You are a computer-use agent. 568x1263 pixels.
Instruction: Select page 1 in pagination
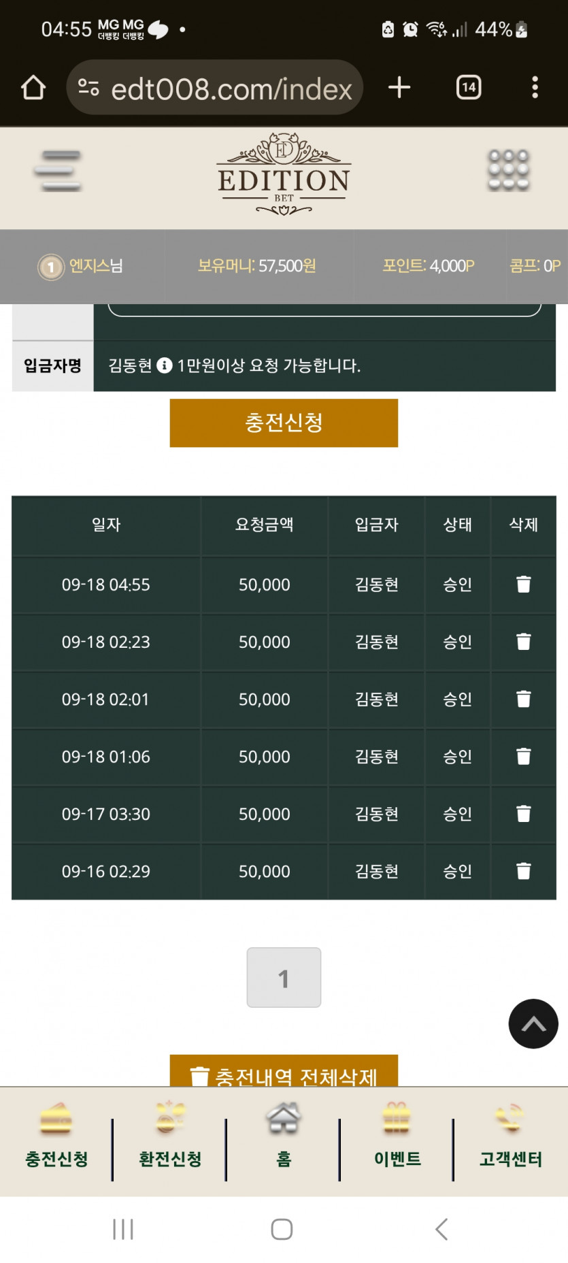point(284,977)
